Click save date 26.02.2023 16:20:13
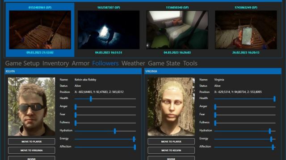This screenshot has height=160, width=286. 246,52
